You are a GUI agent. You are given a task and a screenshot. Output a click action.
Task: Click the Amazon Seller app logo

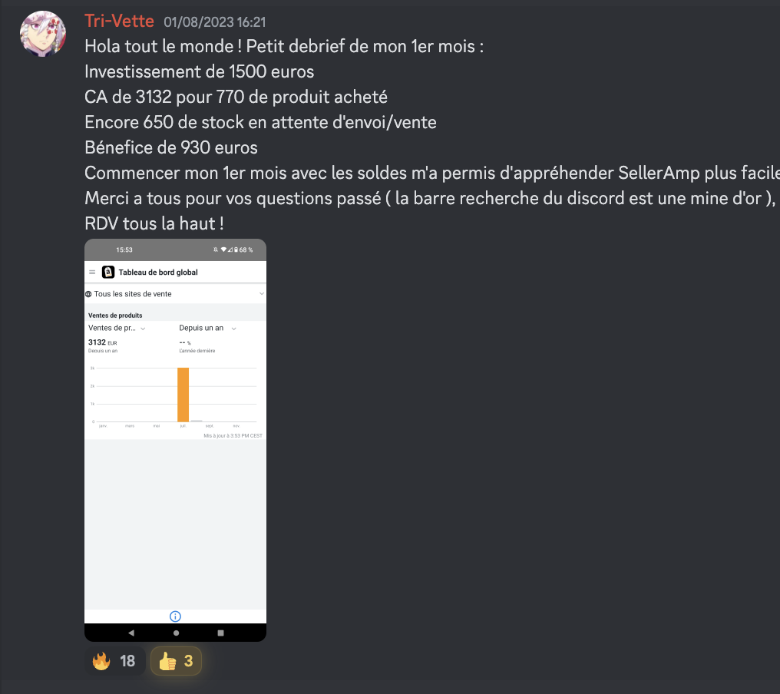(x=108, y=272)
